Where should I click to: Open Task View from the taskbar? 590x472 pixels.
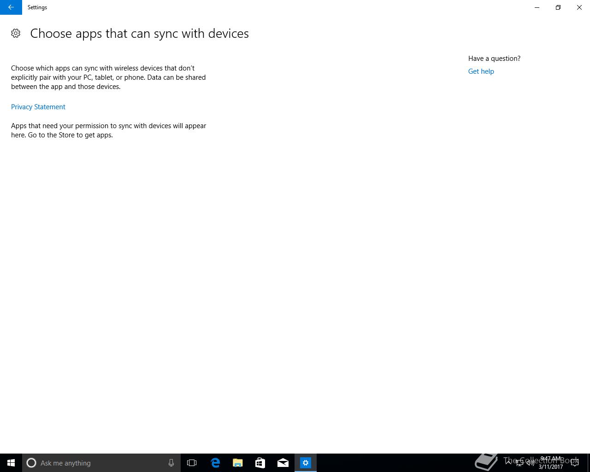click(192, 463)
